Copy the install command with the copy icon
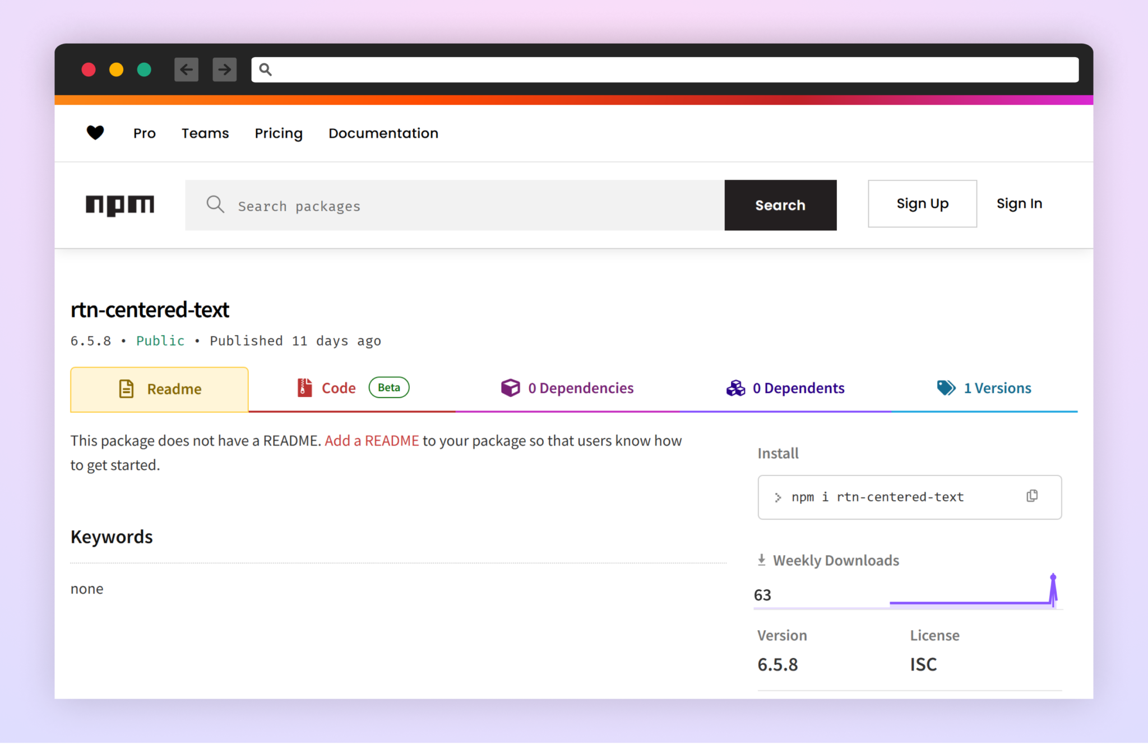Screen dimensions: 1148x745 point(1032,496)
